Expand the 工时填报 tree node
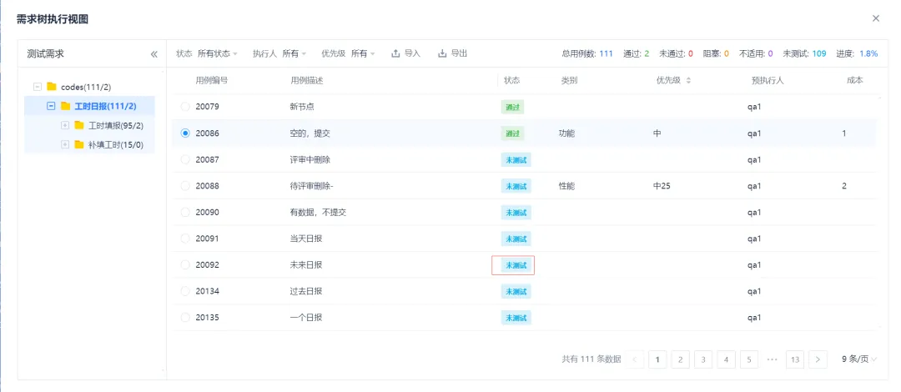901x392 pixels. (65, 125)
